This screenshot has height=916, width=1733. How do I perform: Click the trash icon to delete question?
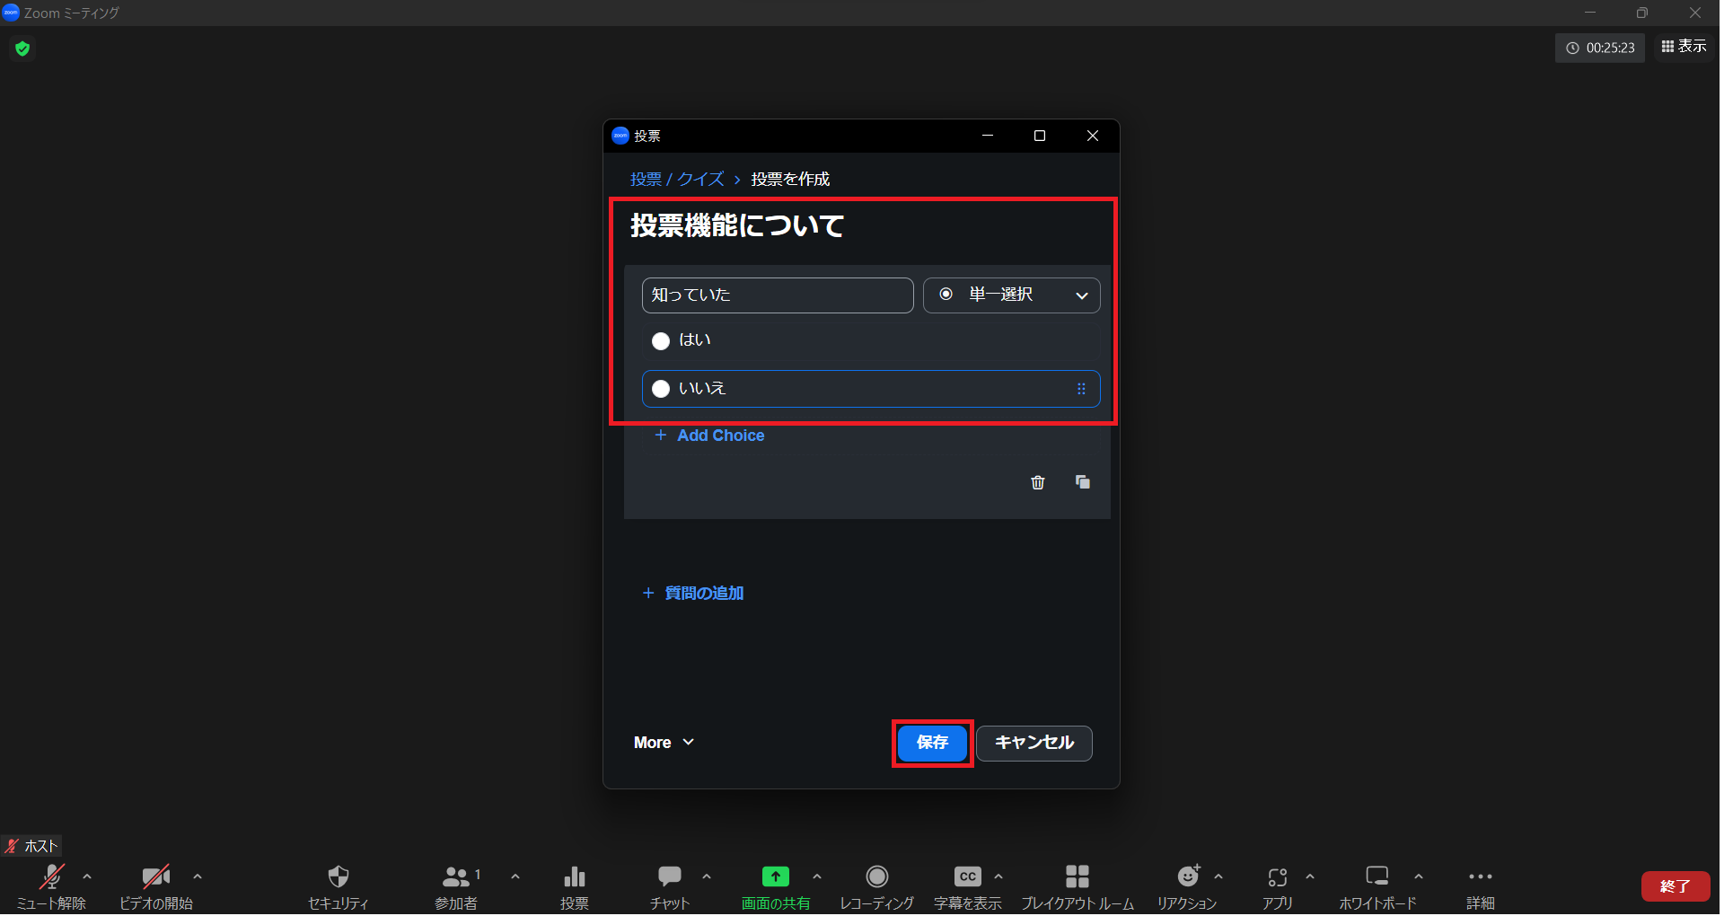point(1037,483)
